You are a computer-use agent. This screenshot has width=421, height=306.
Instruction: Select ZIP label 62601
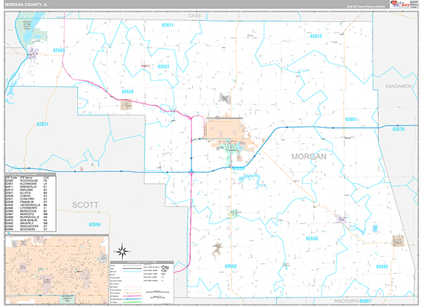pyautogui.click(x=351, y=119)
